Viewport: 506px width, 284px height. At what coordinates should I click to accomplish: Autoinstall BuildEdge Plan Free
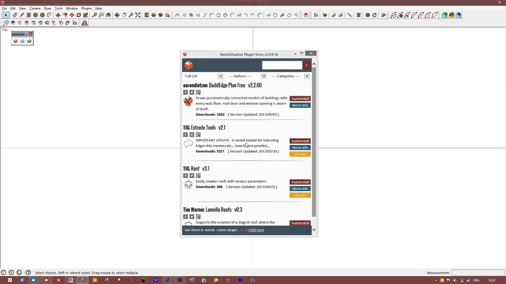point(300,99)
